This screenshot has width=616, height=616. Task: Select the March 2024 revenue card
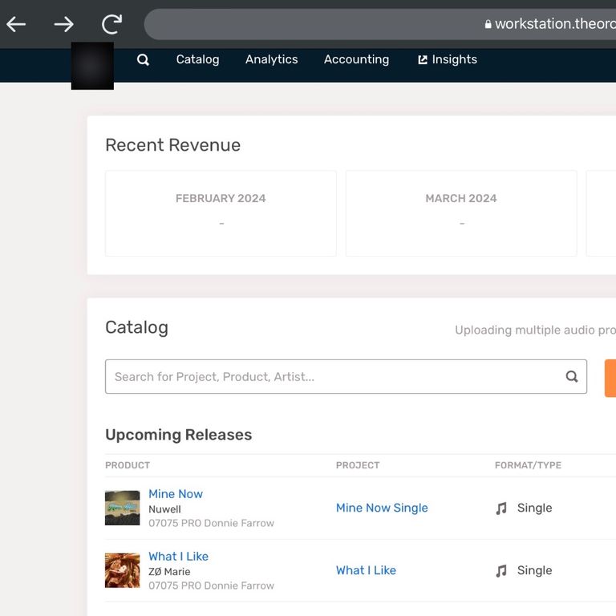[x=461, y=213]
